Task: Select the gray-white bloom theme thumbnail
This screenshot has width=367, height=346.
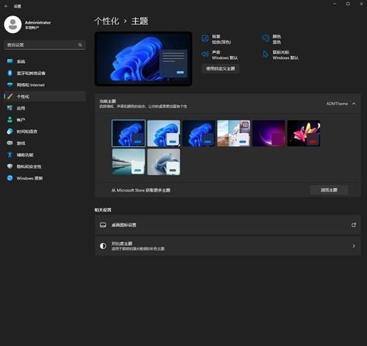Action: coord(164,162)
